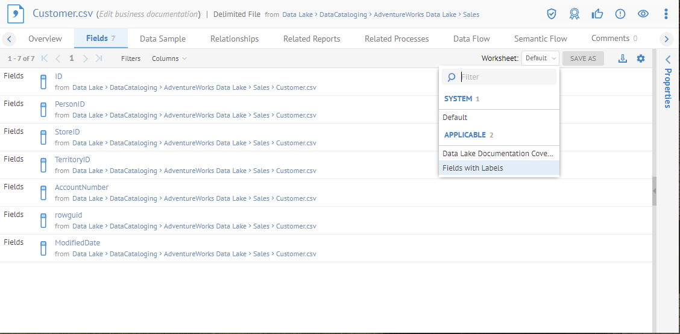Switch to the Data Sample tab
680x334 pixels.
[163, 39]
